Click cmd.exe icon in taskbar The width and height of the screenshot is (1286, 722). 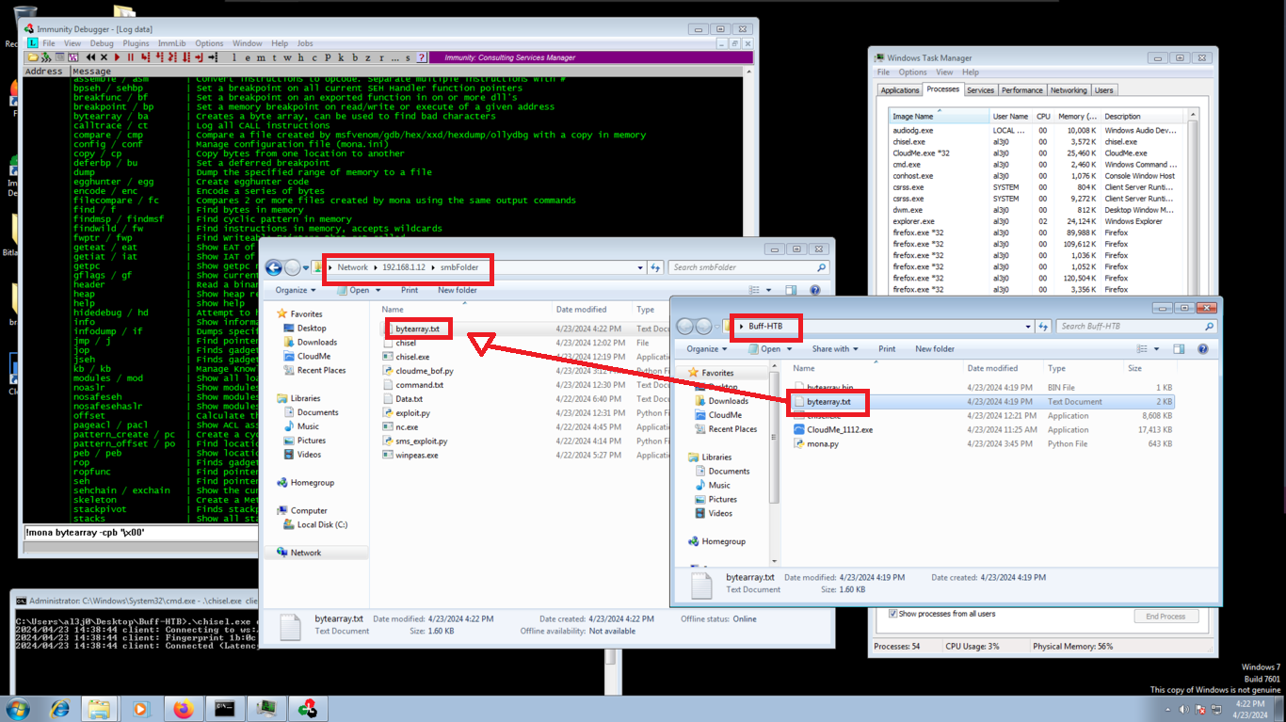(224, 708)
